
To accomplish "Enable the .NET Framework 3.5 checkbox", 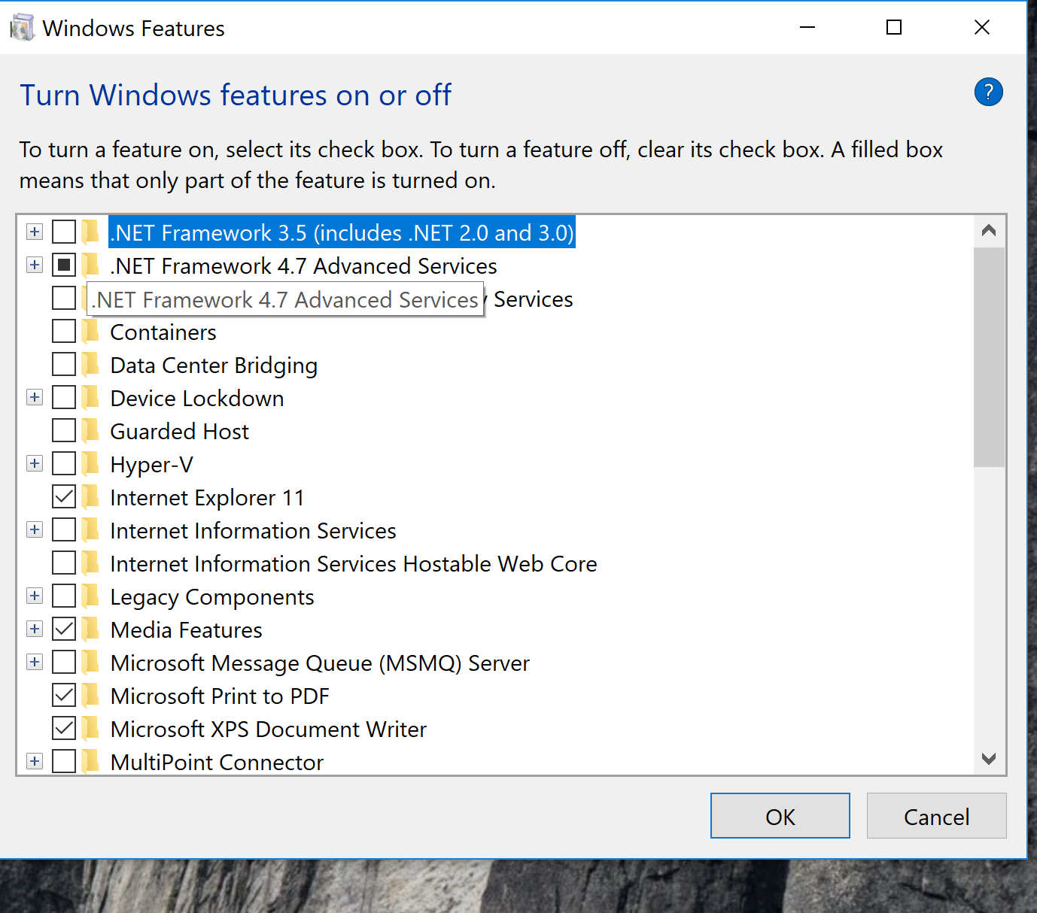I will coord(64,232).
